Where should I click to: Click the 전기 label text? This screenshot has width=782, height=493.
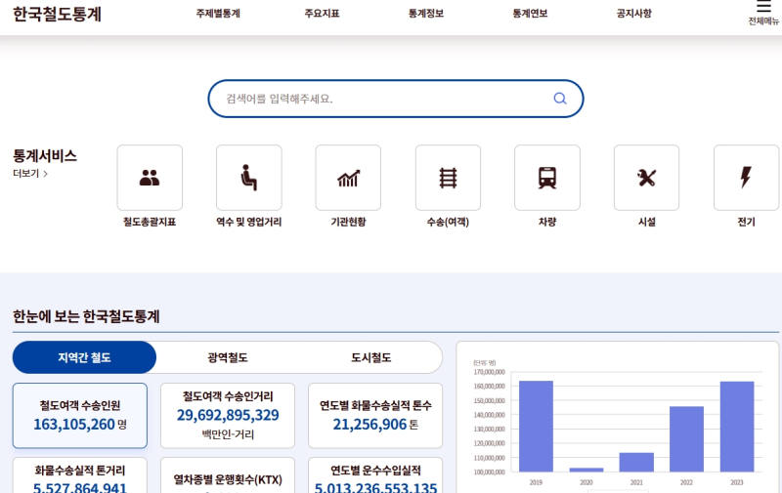click(746, 223)
